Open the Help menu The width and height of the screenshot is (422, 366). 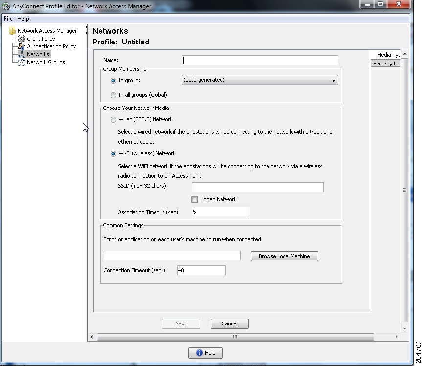click(x=23, y=19)
